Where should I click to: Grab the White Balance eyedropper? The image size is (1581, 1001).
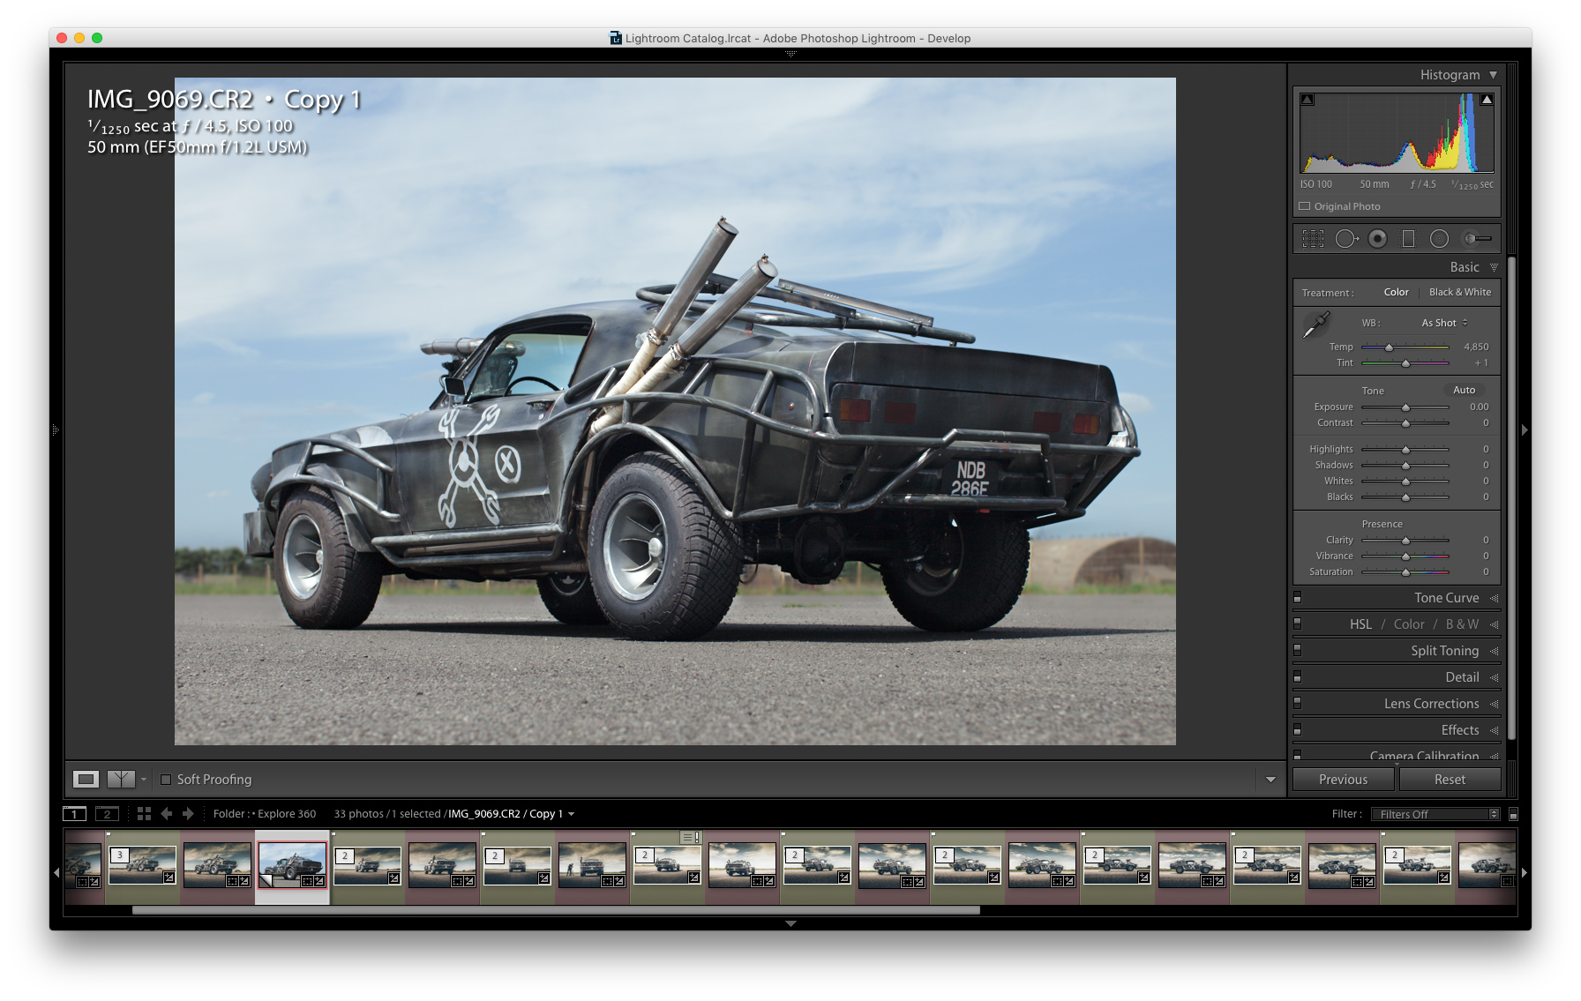[x=1315, y=325]
